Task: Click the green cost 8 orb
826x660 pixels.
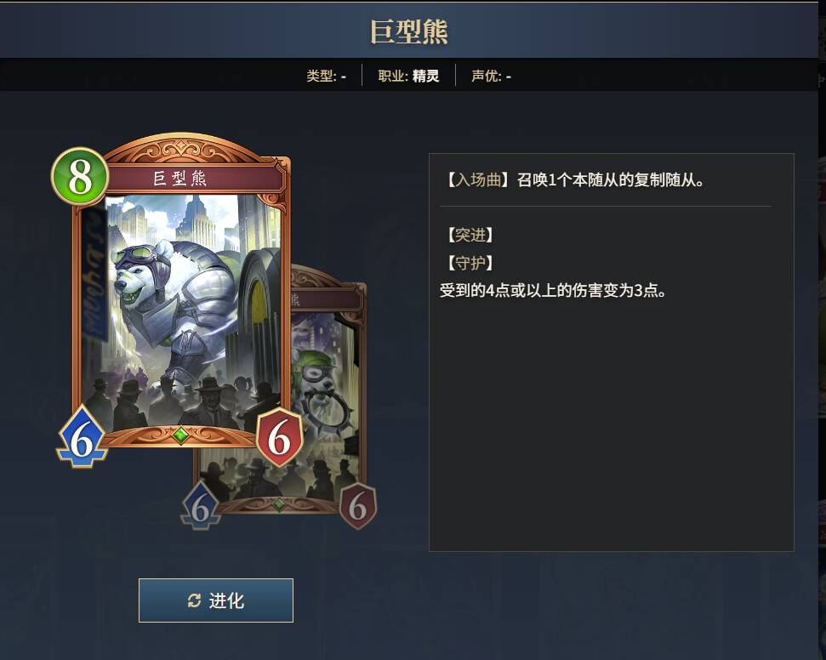Action: [x=80, y=176]
